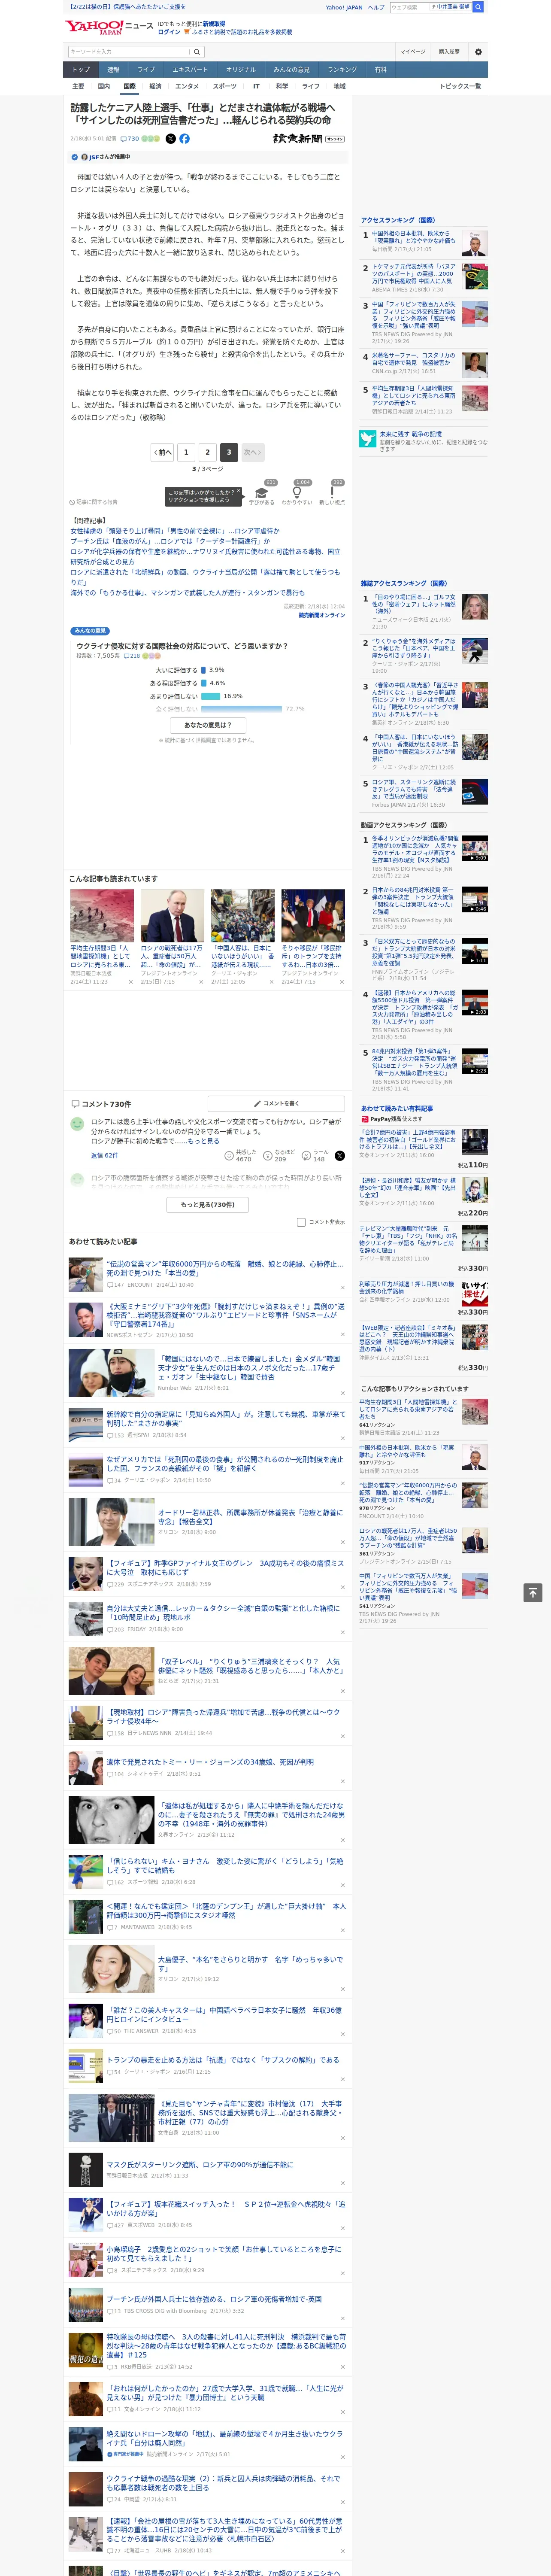The height and width of the screenshot is (2576, 551).
Task: Open マイページ link
Action: point(412,52)
